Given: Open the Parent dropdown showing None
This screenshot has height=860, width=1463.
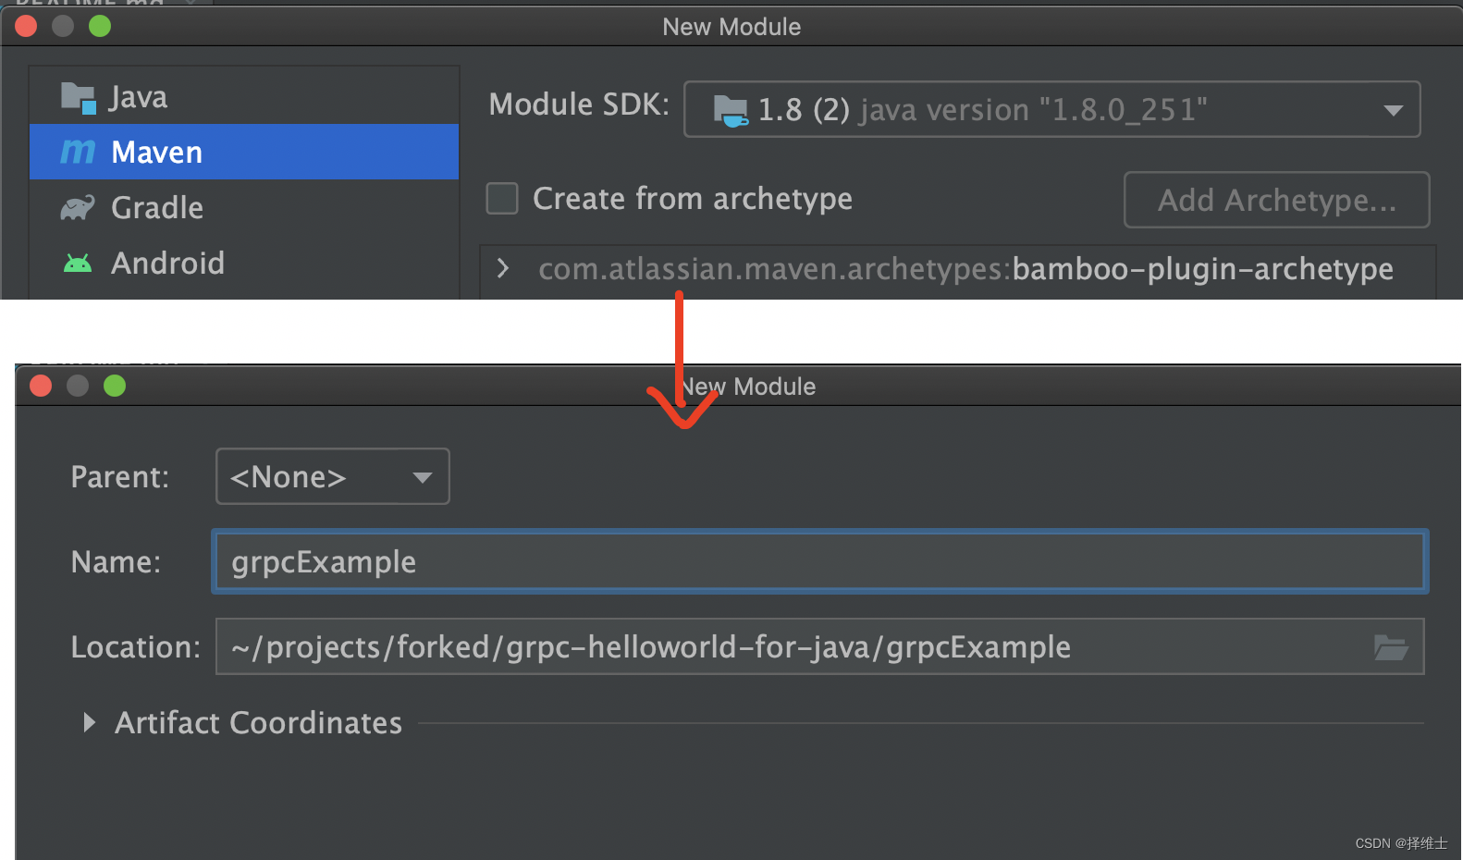Looking at the screenshot, I should [x=333, y=476].
